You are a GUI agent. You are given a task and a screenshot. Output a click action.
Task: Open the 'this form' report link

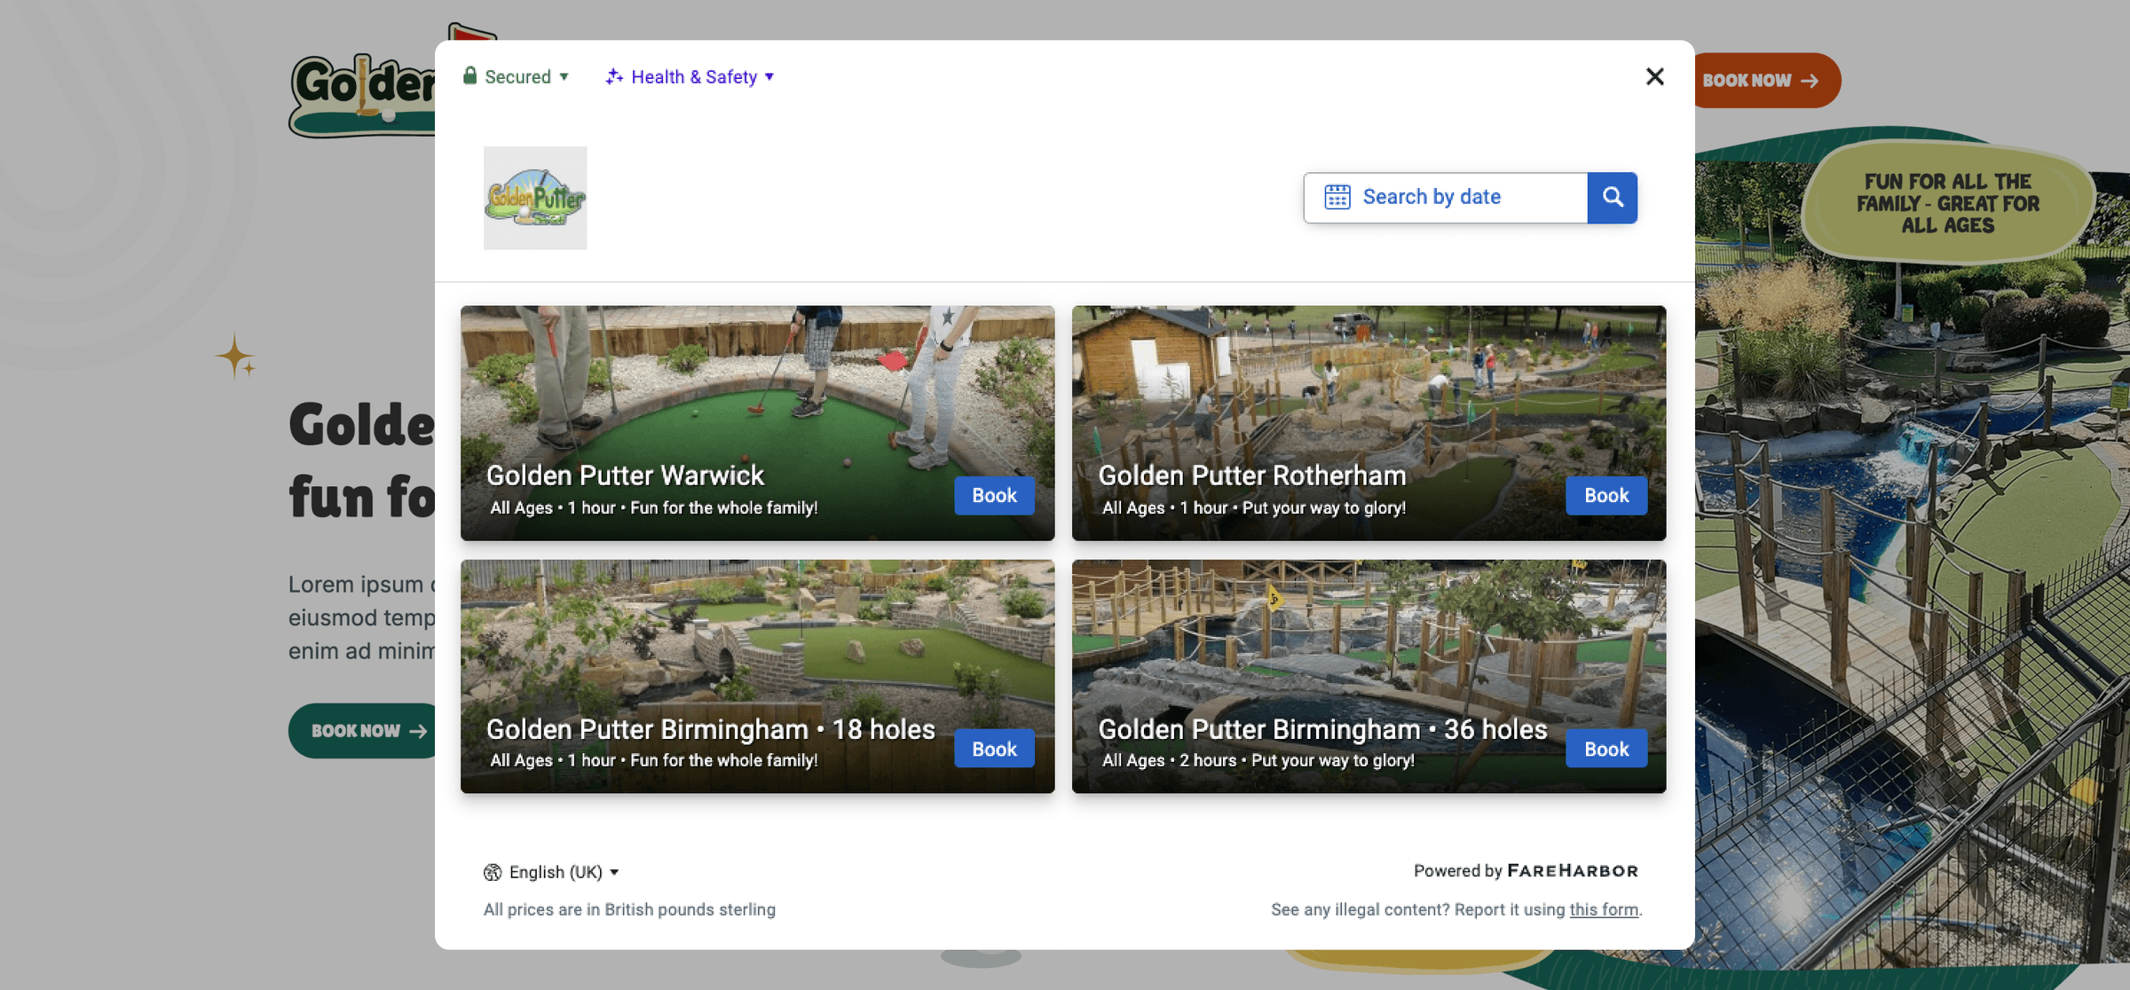point(1604,909)
